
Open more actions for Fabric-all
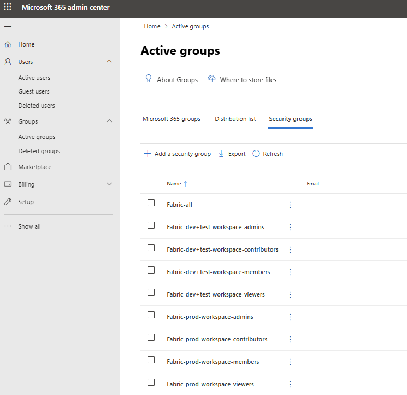(x=290, y=205)
